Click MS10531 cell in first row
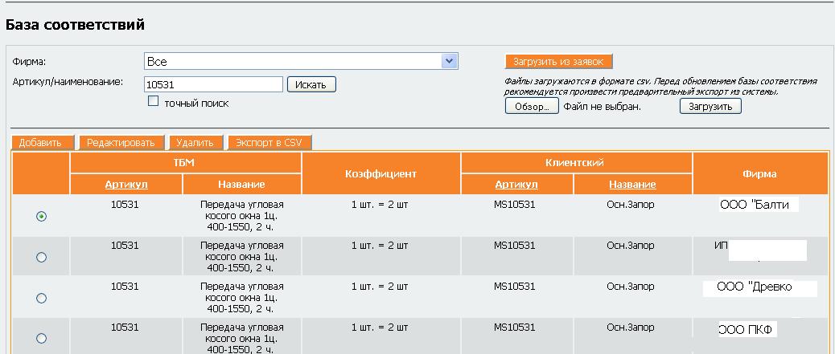 pos(515,205)
